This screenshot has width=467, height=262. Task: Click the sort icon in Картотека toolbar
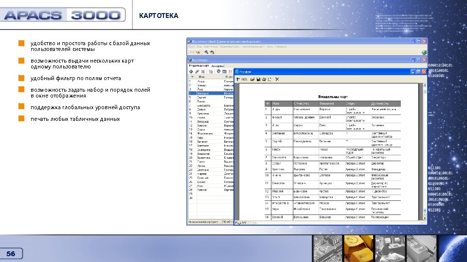[x=230, y=72]
